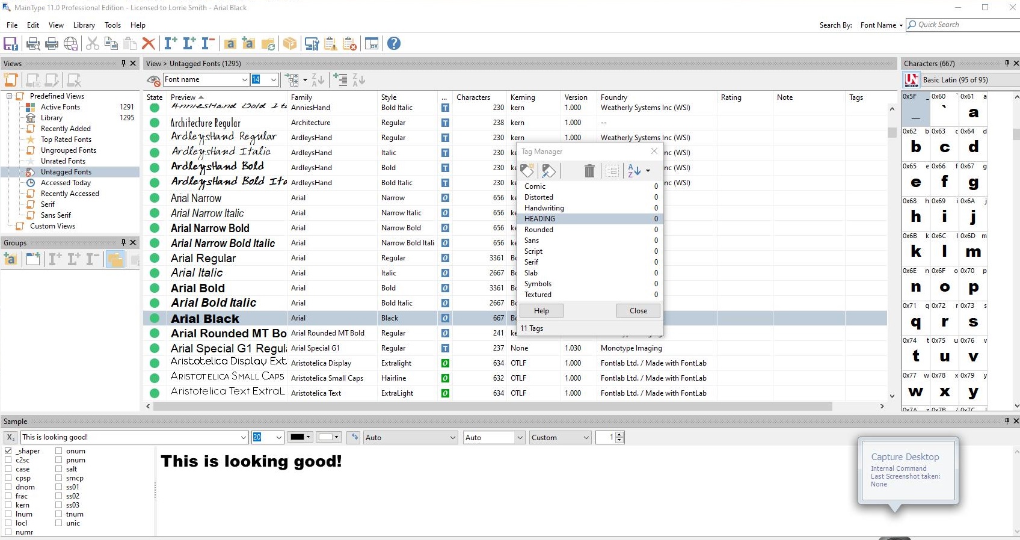Viewport: 1020px width, 540px height.
Task: Select the Active Fonts view
Action: pos(60,107)
